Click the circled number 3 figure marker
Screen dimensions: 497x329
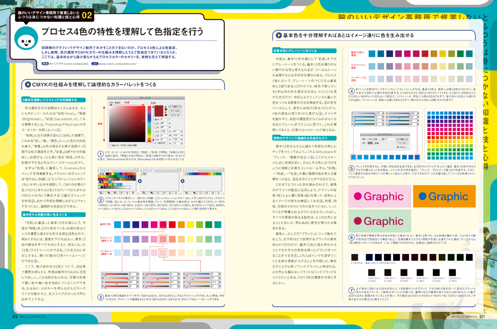[100, 297]
